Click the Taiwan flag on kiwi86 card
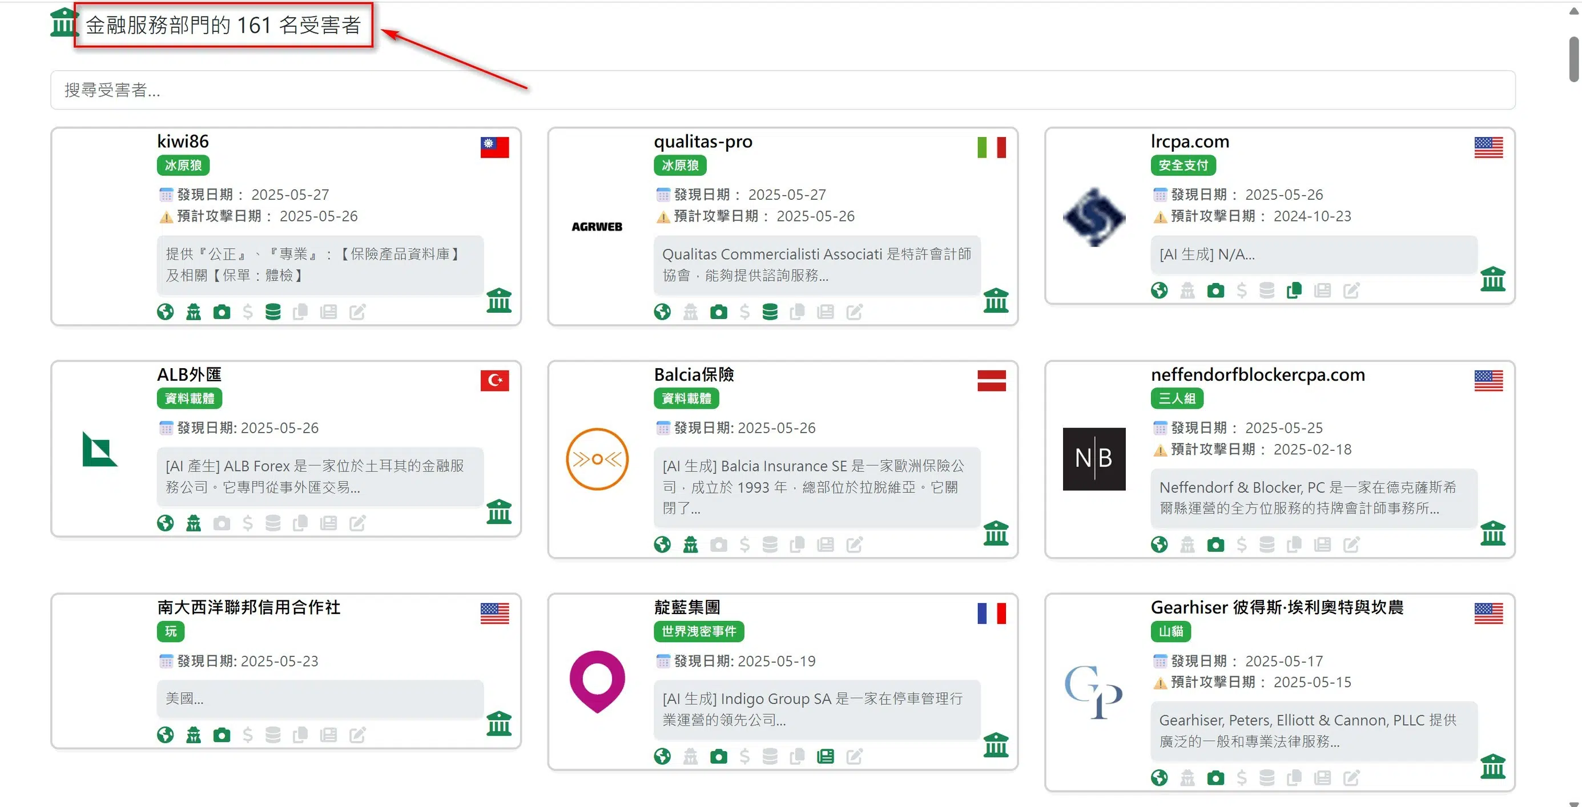The image size is (1582, 807). pyautogui.click(x=494, y=147)
